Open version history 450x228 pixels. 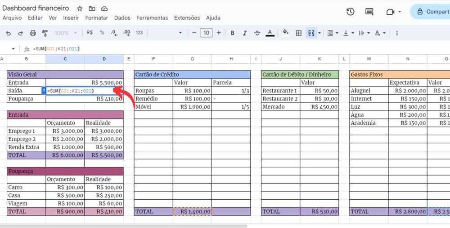pyautogui.click(x=350, y=12)
